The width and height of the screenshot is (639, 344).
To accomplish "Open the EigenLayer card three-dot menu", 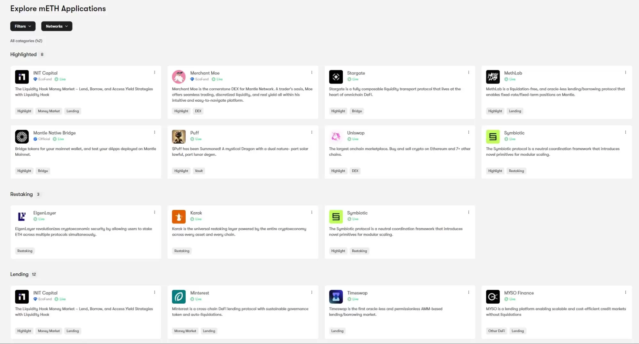I will (x=154, y=212).
